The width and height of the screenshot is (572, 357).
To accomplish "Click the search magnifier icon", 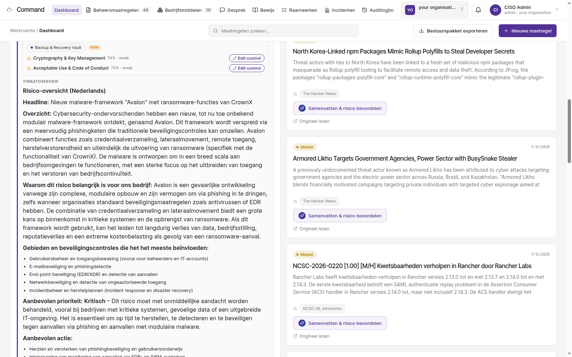I will tap(216, 31).
